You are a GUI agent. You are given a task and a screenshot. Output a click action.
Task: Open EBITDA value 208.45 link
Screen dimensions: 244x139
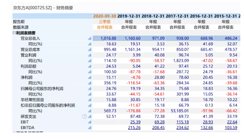(x=158, y=128)
